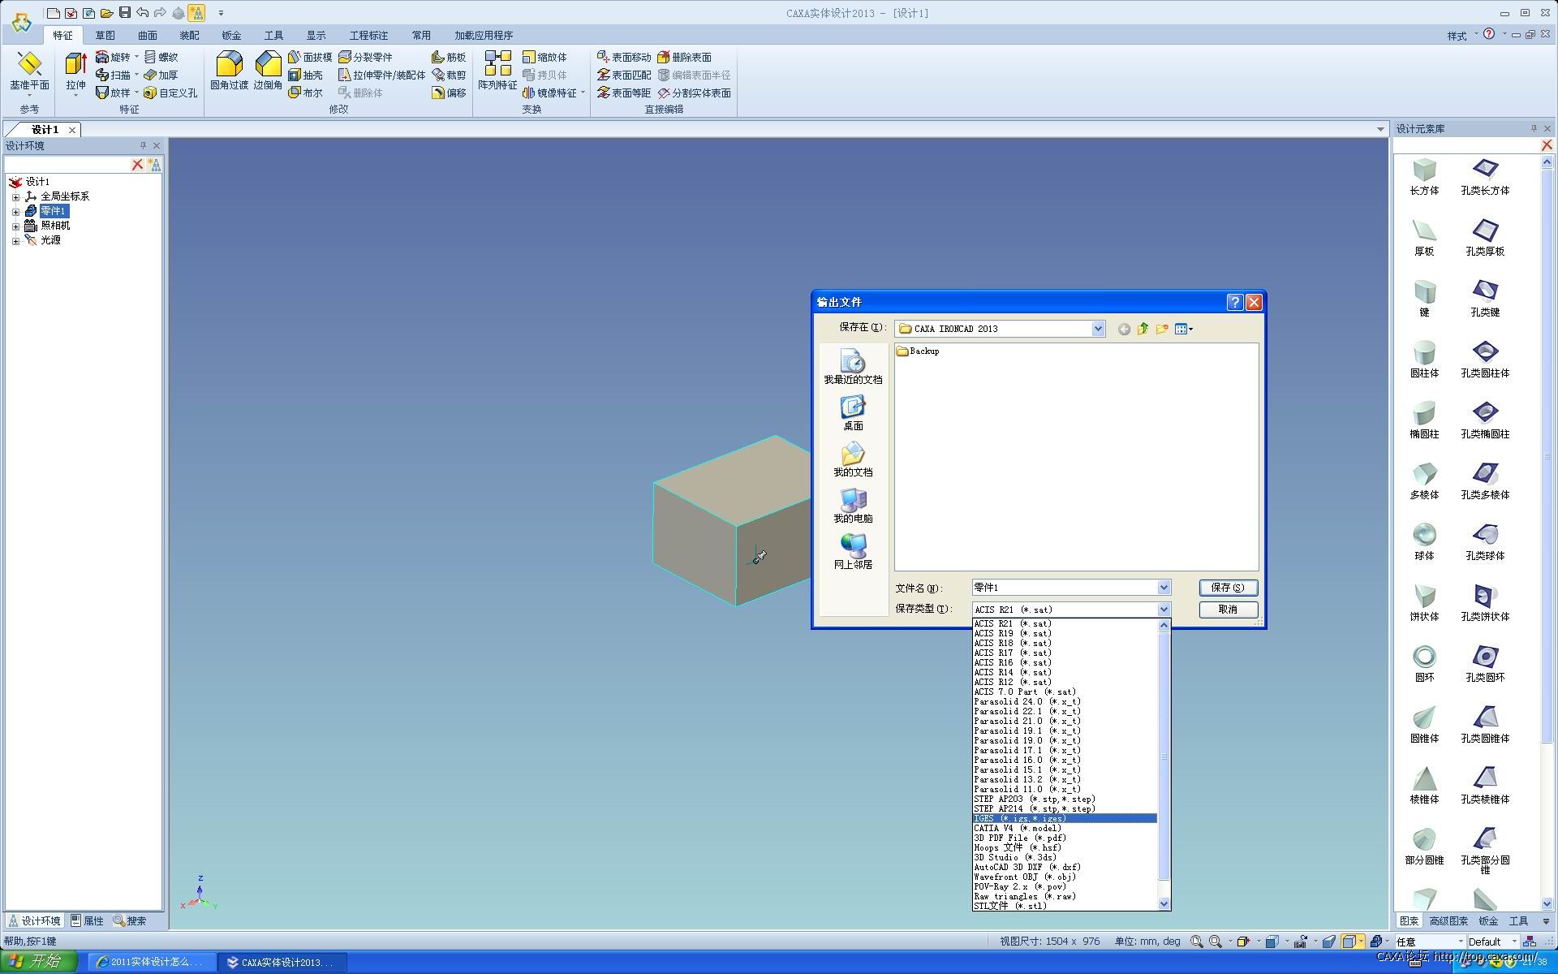
Task: Apply 圆角过渡 fillet tool
Action: tap(229, 71)
